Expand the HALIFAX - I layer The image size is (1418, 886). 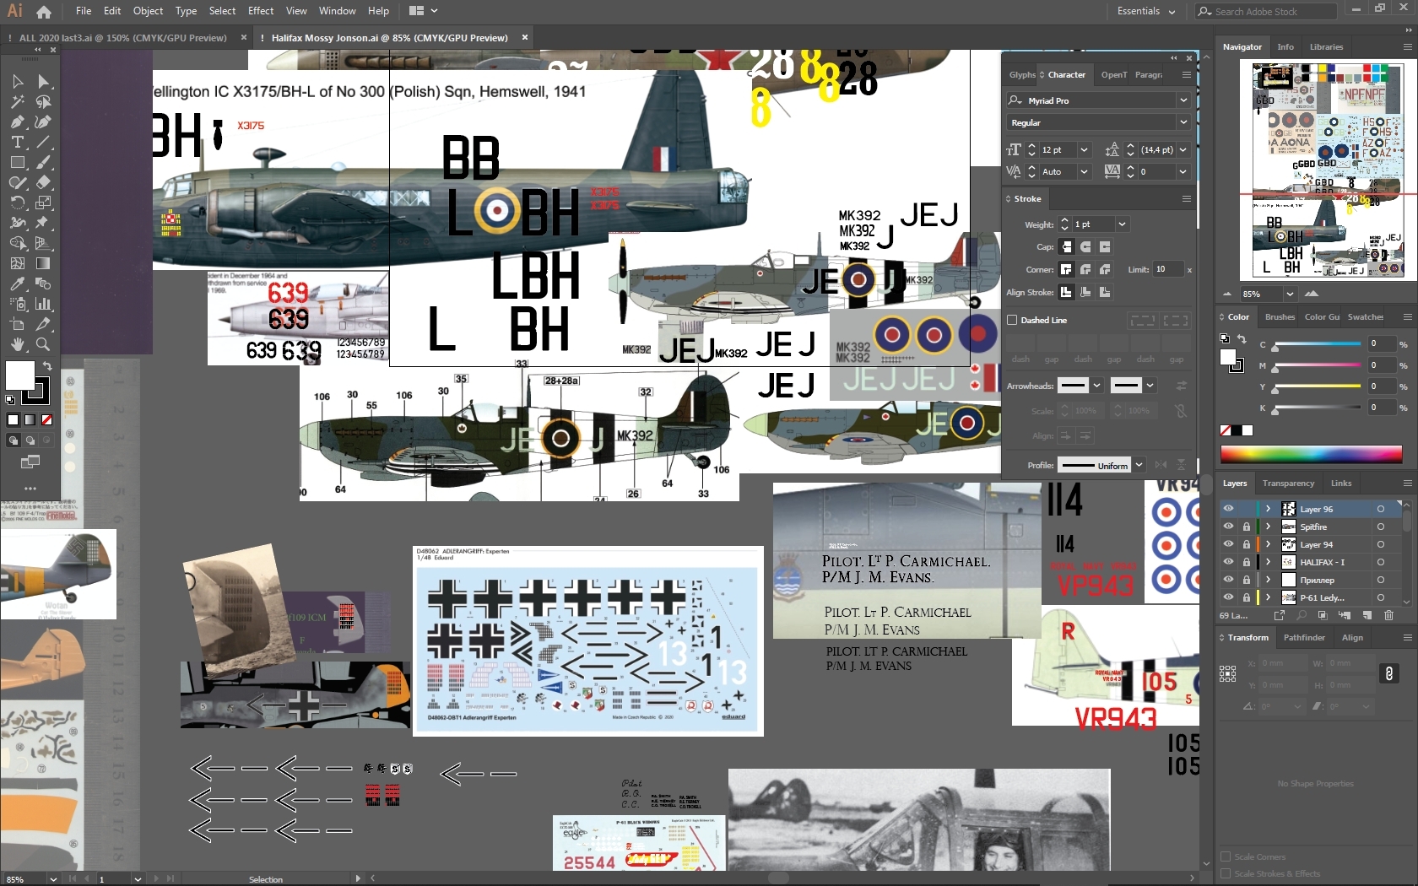pos(1268,562)
